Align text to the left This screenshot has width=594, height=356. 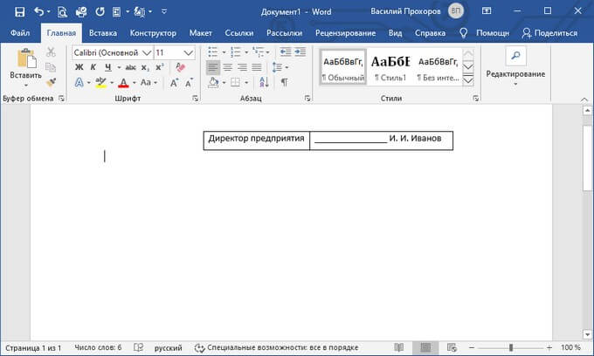click(213, 67)
